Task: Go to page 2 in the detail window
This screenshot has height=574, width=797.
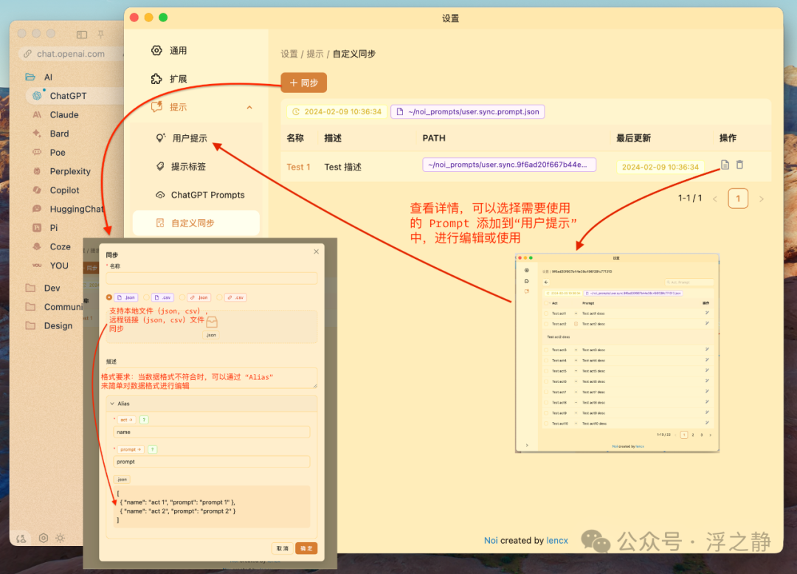Action: point(692,435)
